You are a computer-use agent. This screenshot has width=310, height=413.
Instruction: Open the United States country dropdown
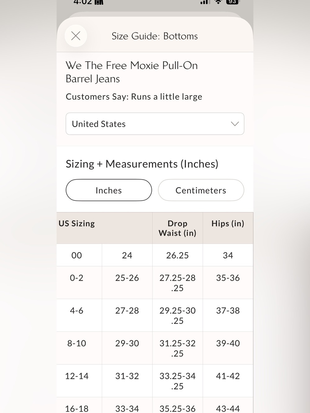pos(155,124)
